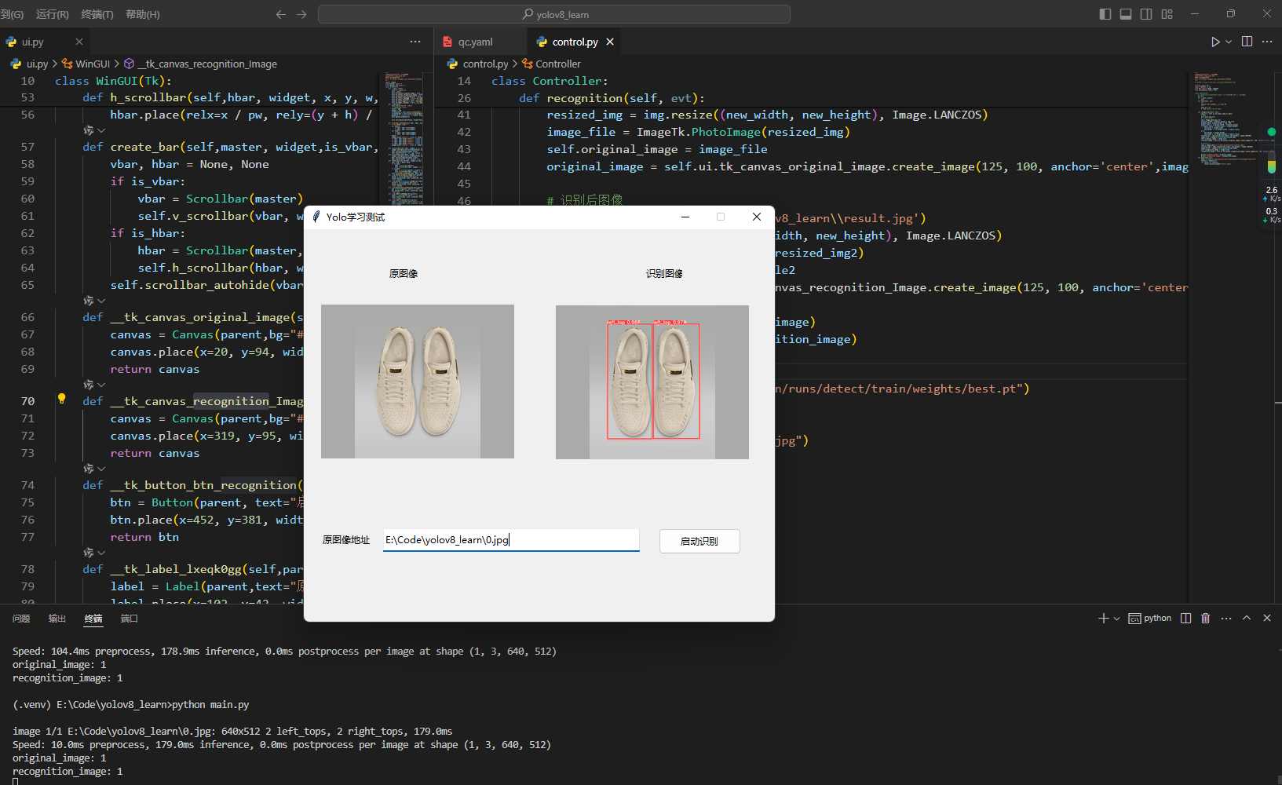Minimize the Yolo学习测试 window
Screen dimensions: 1282x785
pos(685,217)
